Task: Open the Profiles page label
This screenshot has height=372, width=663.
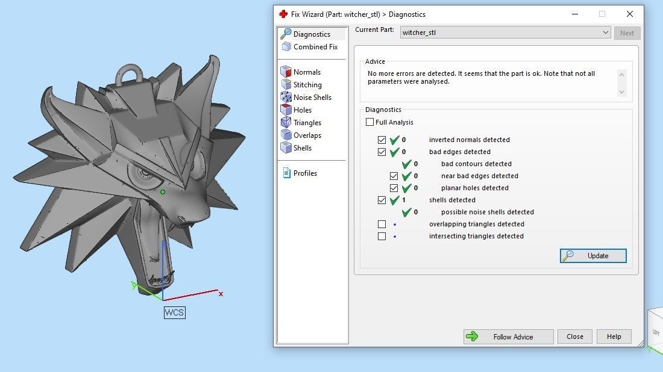Action: [306, 173]
